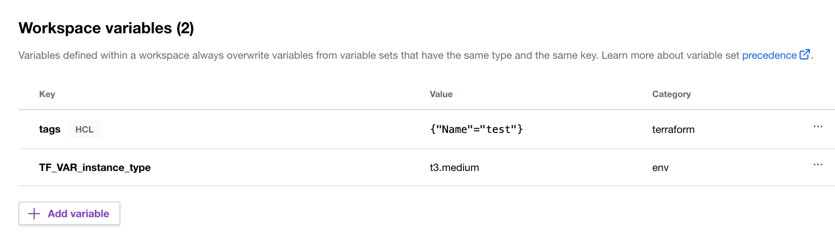
Task: Click the Add variable button
Action: click(x=69, y=213)
